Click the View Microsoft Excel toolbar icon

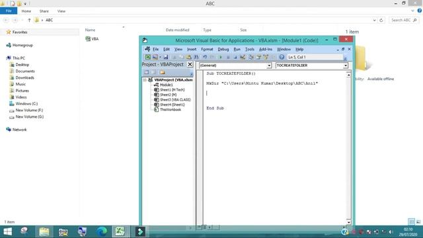(148, 57)
